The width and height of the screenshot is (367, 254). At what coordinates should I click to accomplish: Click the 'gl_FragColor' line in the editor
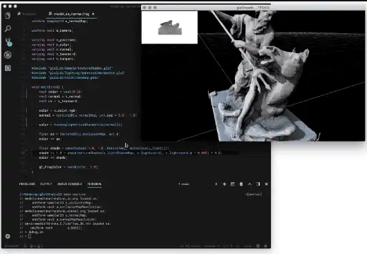tap(69, 167)
